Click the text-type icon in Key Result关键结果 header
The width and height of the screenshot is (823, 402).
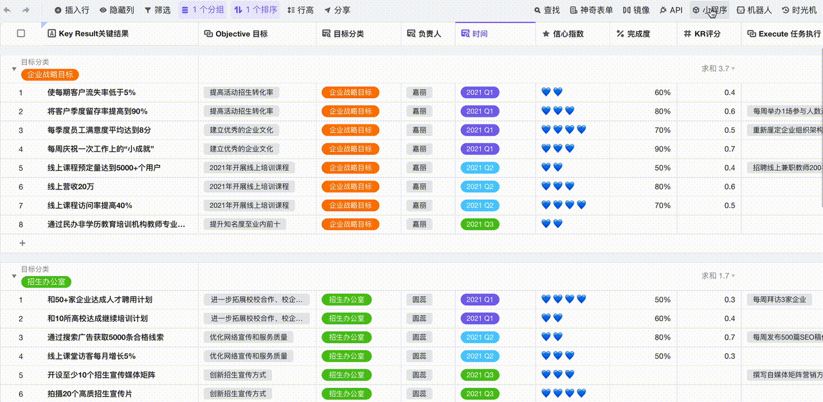point(52,33)
